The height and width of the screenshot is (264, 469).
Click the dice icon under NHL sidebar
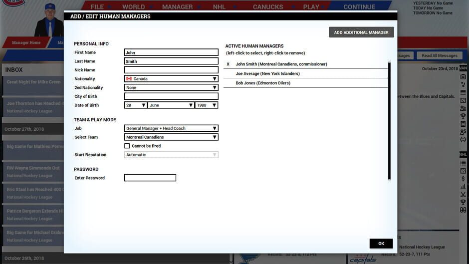tap(463, 171)
